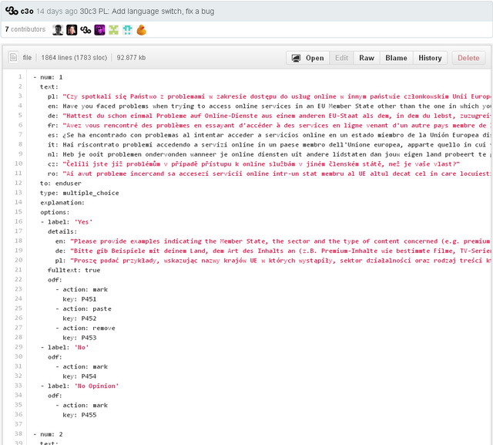The height and width of the screenshot is (445, 493).
Task: Click the 'type: multiple_choice' code line
Action: click(x=79, y=193)
